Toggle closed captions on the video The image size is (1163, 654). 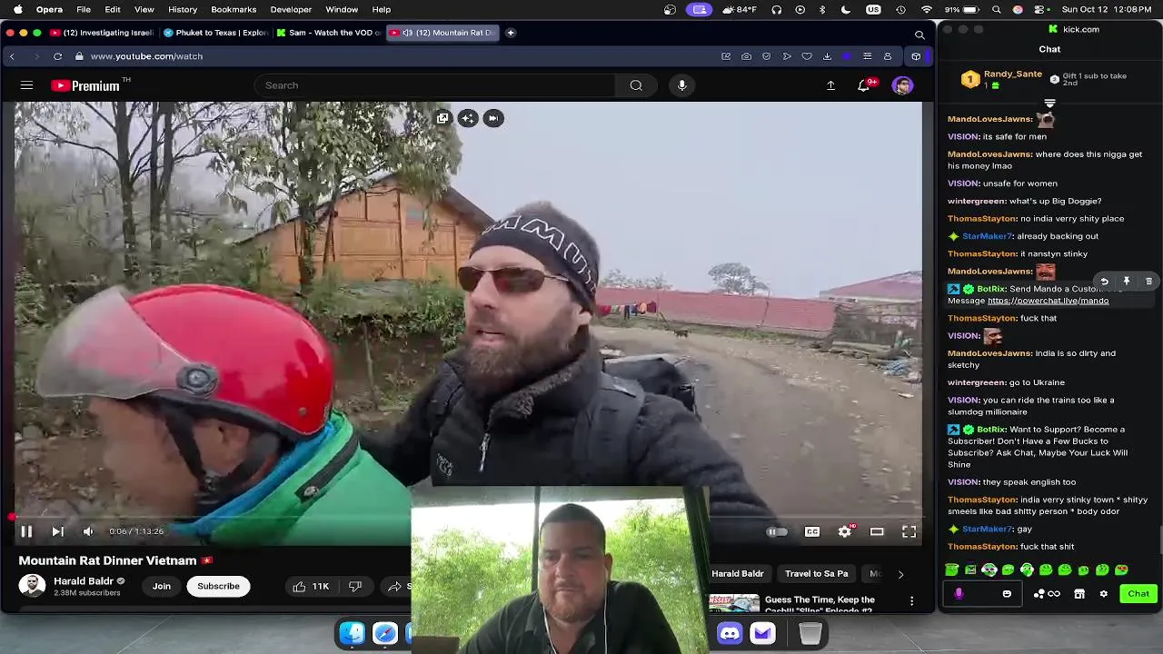pyautogui.click(x=812, y=531)
